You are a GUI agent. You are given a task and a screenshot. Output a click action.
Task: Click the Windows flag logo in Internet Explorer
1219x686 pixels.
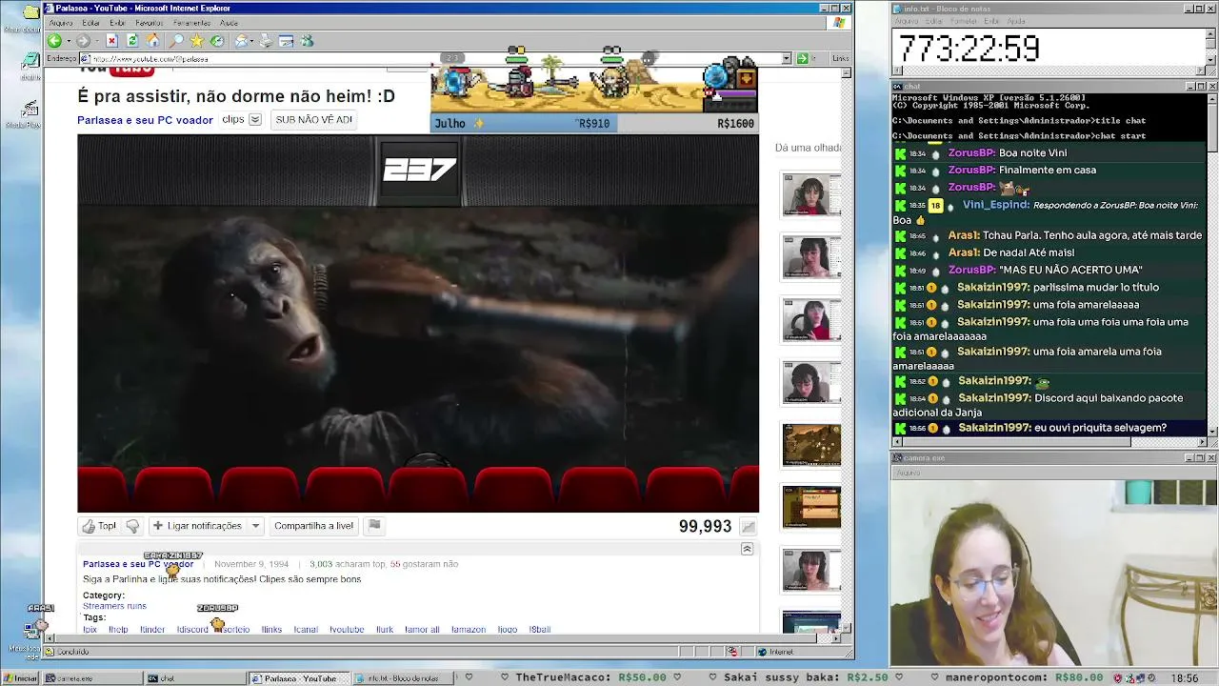click(839, 22)
